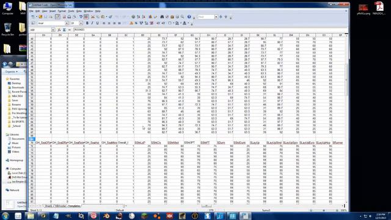The width and height of the screenshot is (391, 220).
Task: Select Downloads in Explorer favorites
Action: [18, 87]
